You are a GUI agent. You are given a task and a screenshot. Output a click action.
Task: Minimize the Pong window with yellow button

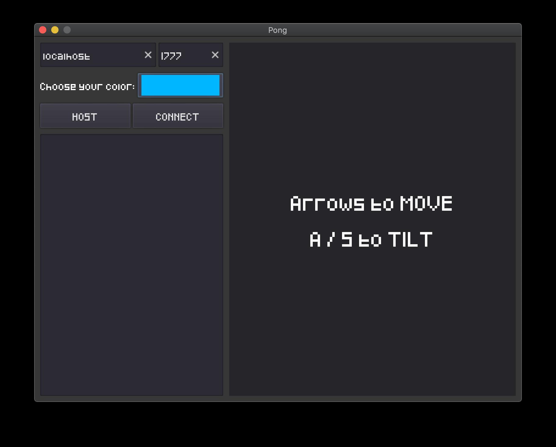click(x=55, y=30)
